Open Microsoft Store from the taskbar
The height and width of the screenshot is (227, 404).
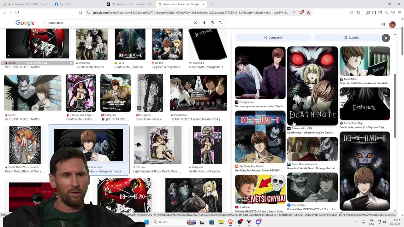point(211,222)
